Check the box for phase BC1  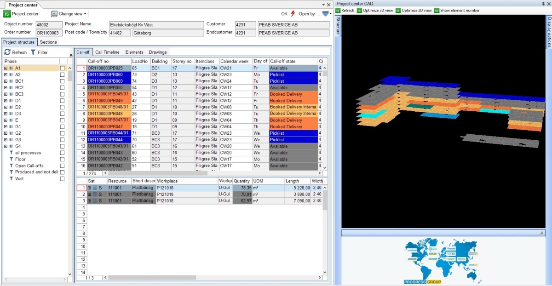[62, 81]
